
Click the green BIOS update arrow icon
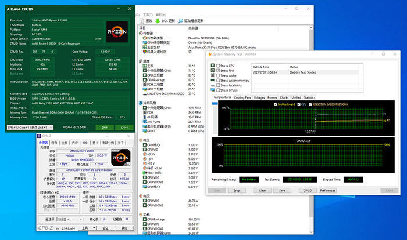pyautogui.click(x=158, y=21)
